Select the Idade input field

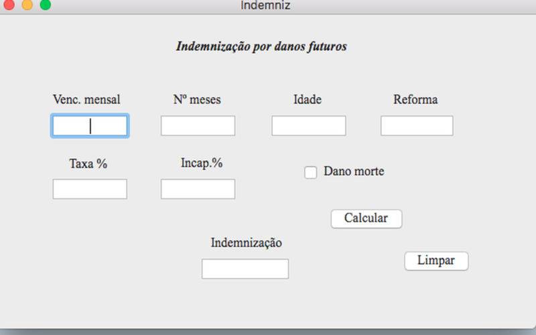(309, 125)
